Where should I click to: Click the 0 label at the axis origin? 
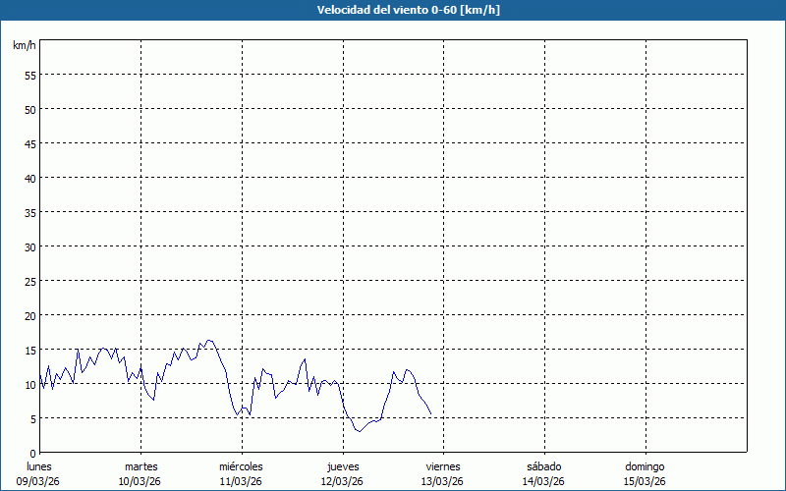point(32,453)
